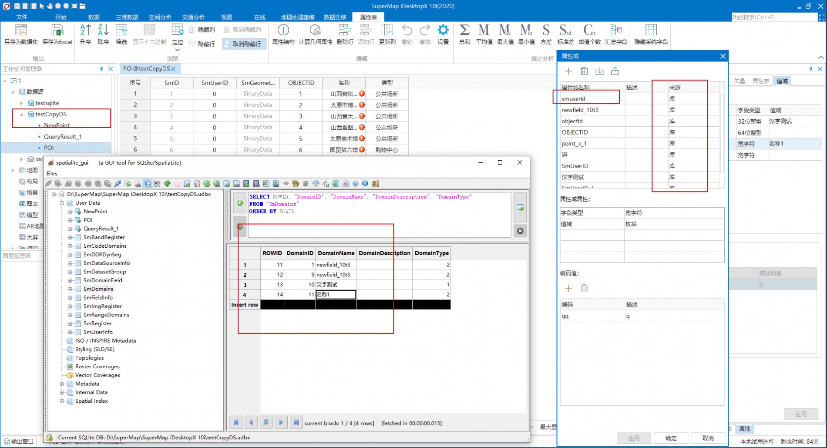
Task: Add new domain with plus icon in 属性域 dialog
Action: click(x=568, y=71)
